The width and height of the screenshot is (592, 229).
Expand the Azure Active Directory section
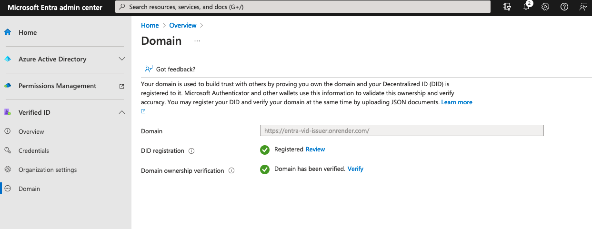121,59
